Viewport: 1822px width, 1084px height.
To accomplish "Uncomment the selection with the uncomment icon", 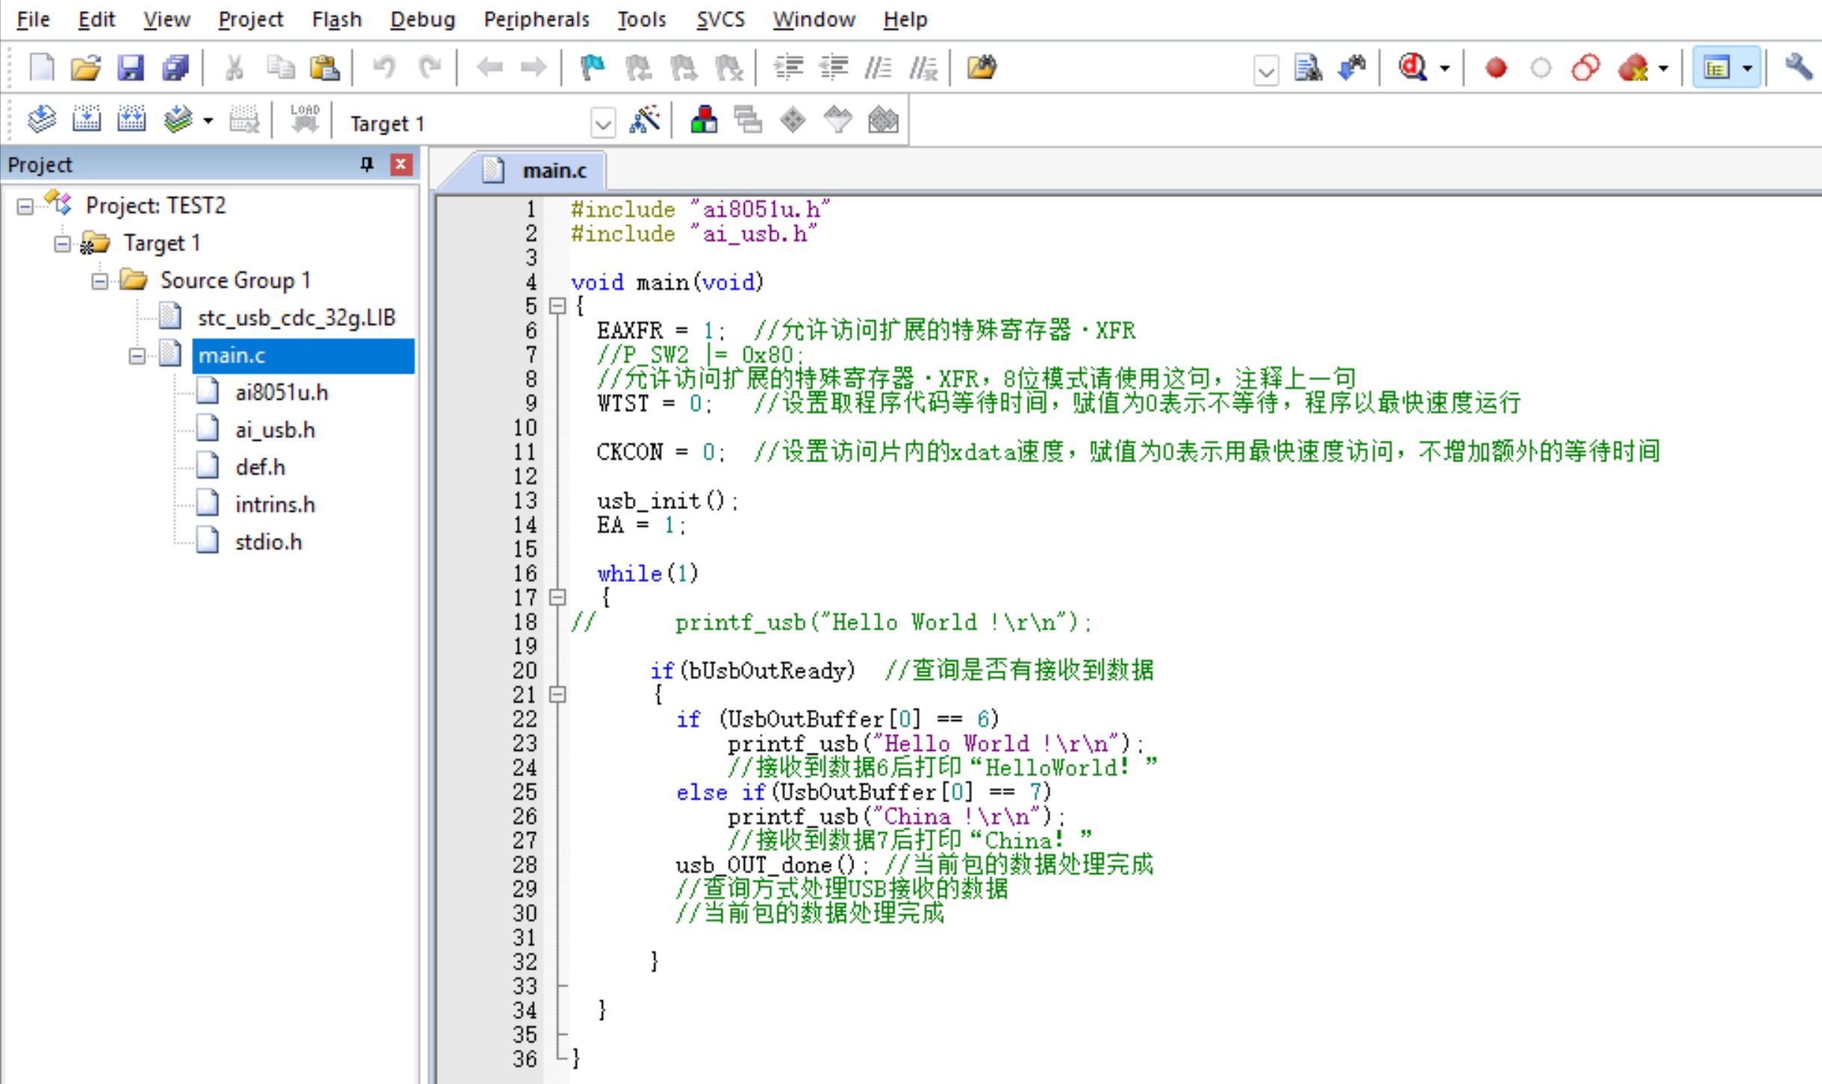I will (923, 67).
